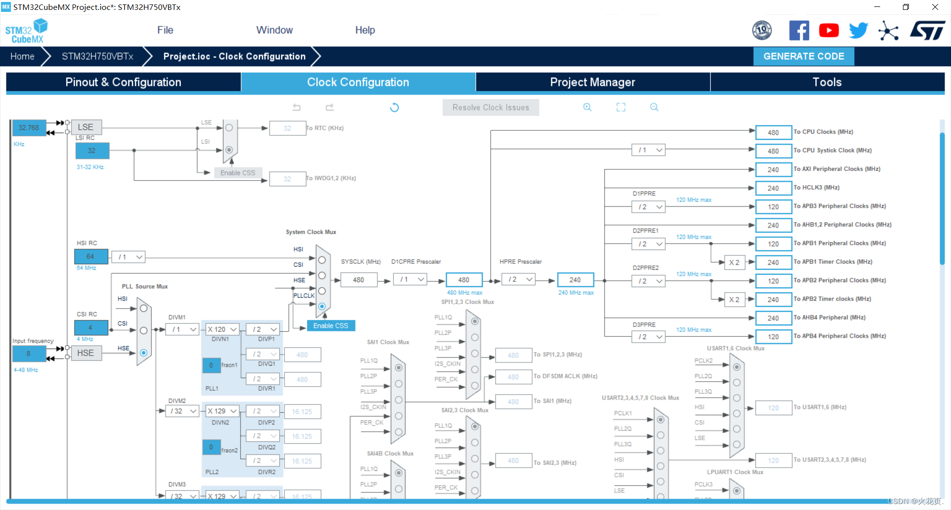Click the SYSCLK value field 480
This screenshot has width=951, height=510.
[x=359, y=280]
